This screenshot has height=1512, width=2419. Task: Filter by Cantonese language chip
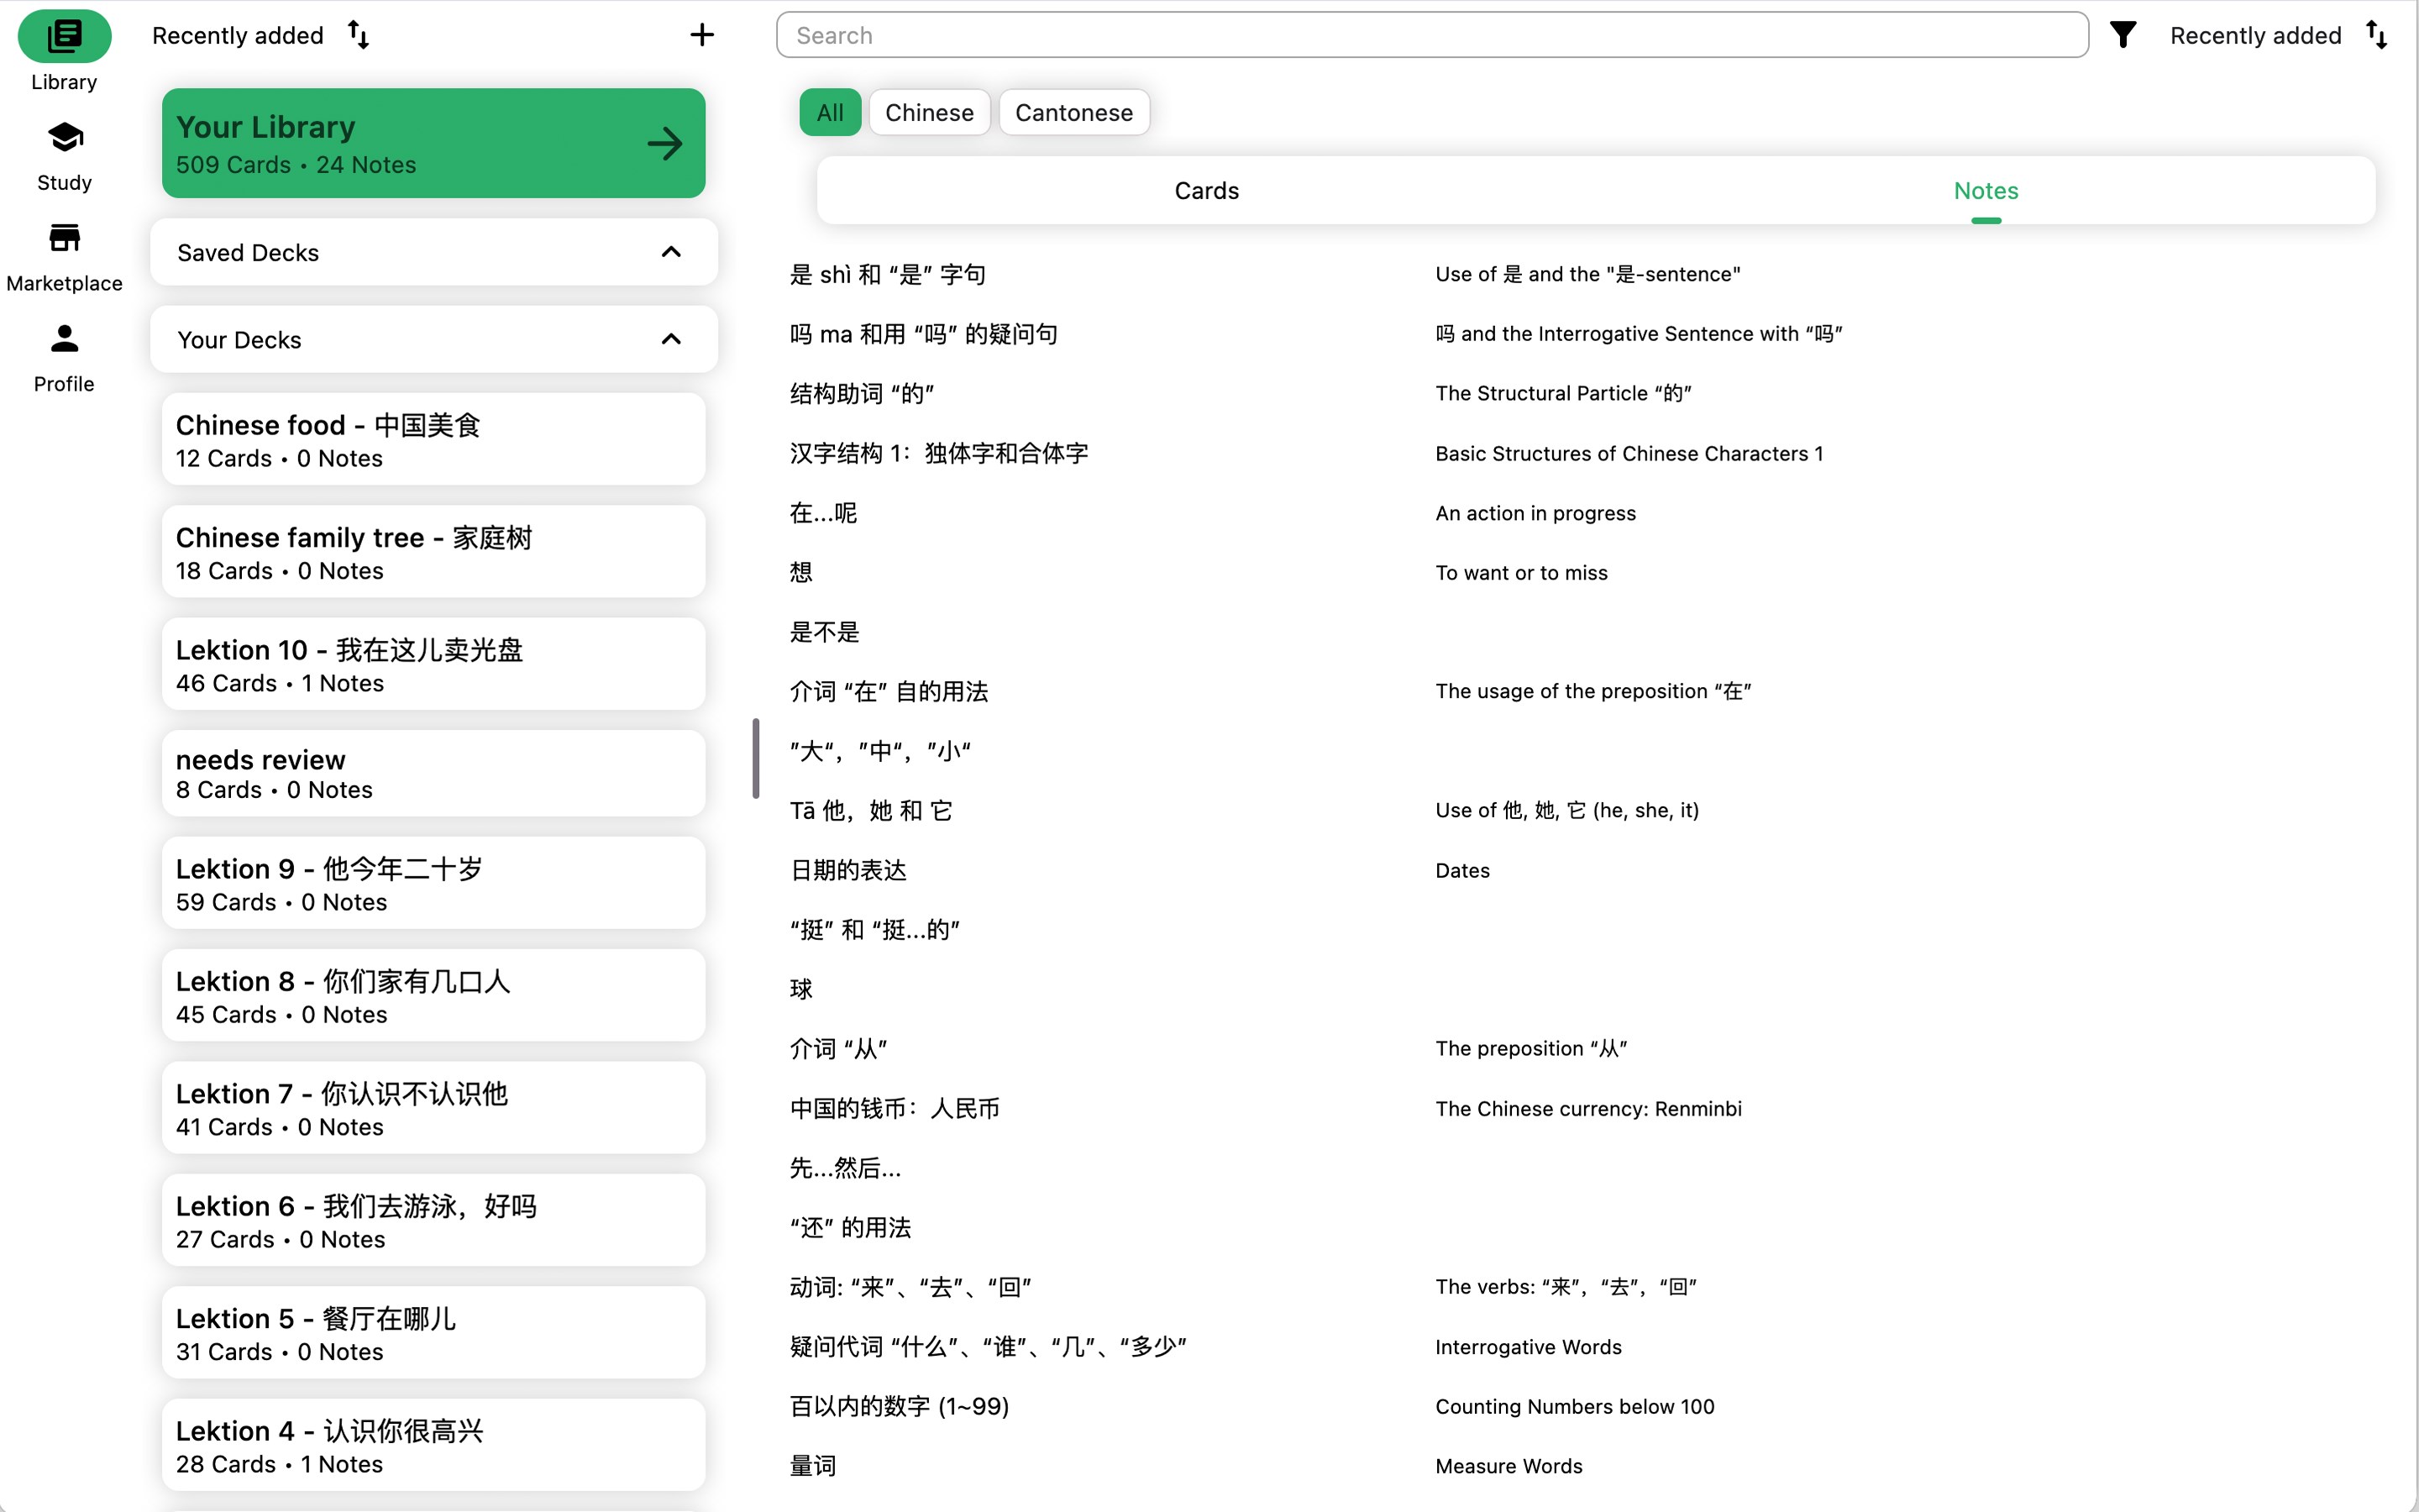pyautogui.click(x=1073, y=112)
